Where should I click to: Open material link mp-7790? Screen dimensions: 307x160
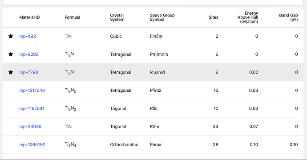(x=28, y=72)
